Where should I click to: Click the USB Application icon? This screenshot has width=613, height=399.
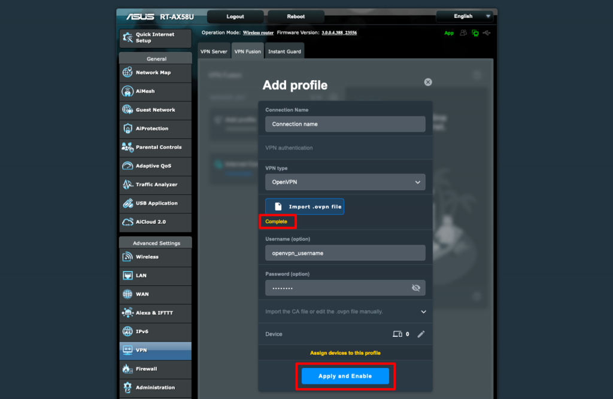[x=128, y=203]
